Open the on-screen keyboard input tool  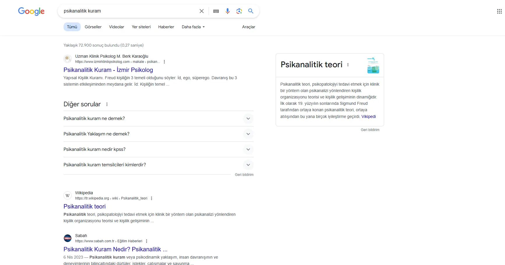pos(216,11)
